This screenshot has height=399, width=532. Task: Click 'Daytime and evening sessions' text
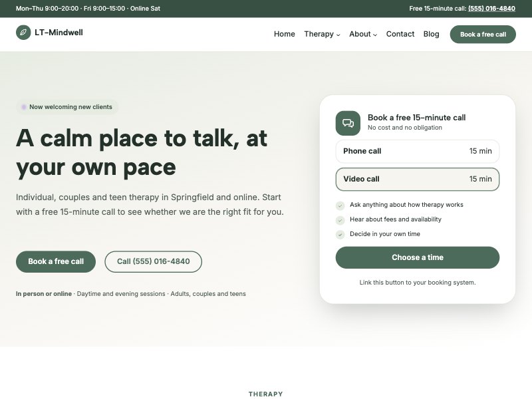[121, 294]
